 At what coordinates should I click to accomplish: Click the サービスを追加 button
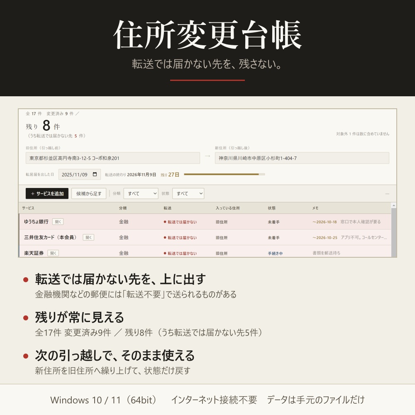pyautogui.click(x=47, y=193)
